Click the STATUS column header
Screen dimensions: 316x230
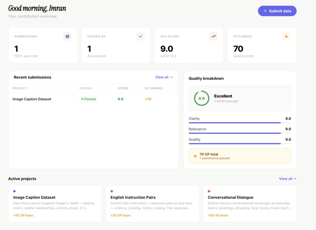pyautogui.click(x=85, y=88)
